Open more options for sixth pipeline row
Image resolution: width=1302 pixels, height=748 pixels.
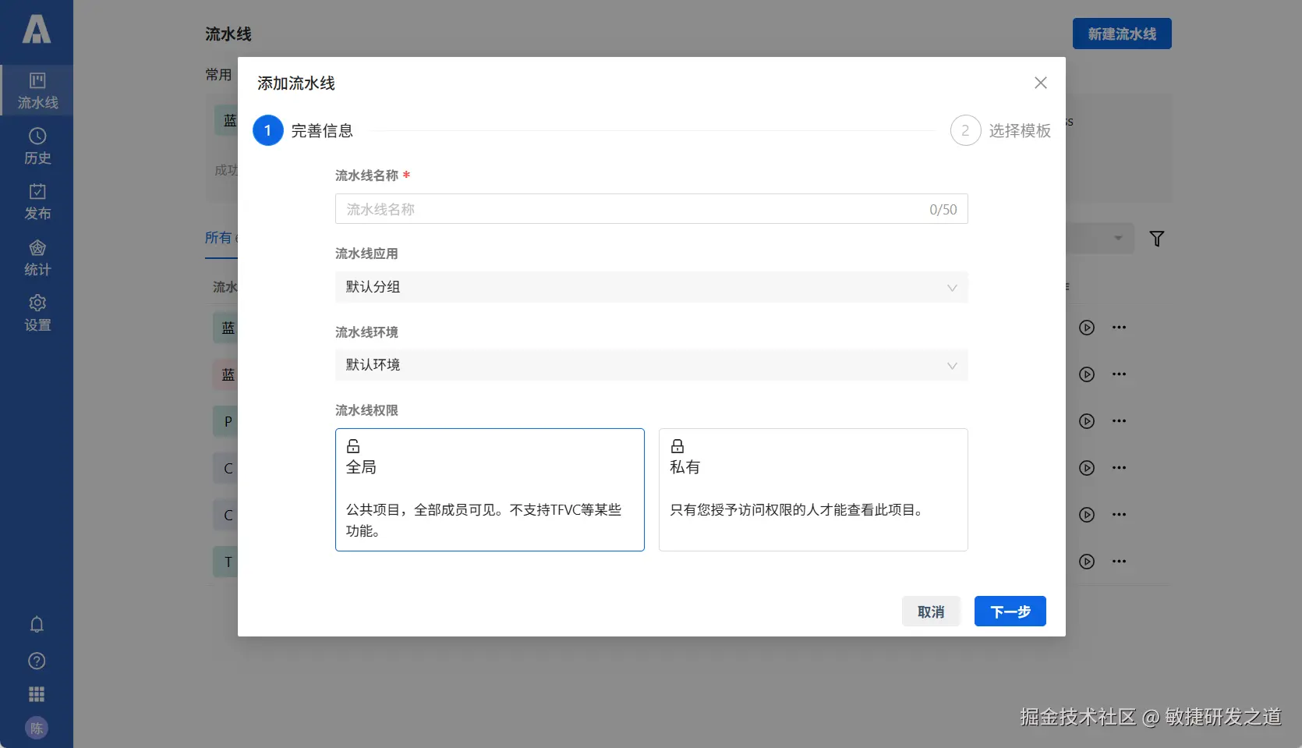1119,562
